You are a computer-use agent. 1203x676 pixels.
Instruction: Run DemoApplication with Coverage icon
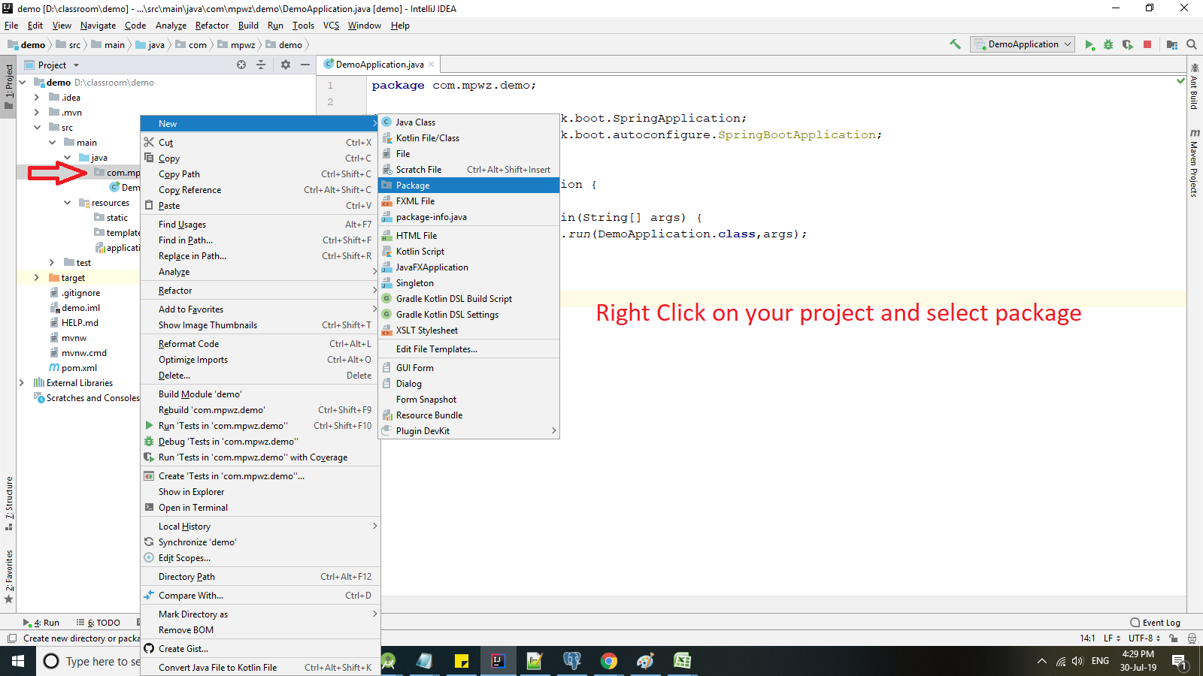tap(1128, 44)
